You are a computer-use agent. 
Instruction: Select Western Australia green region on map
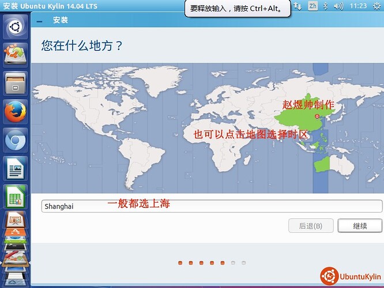pos(322,164)
